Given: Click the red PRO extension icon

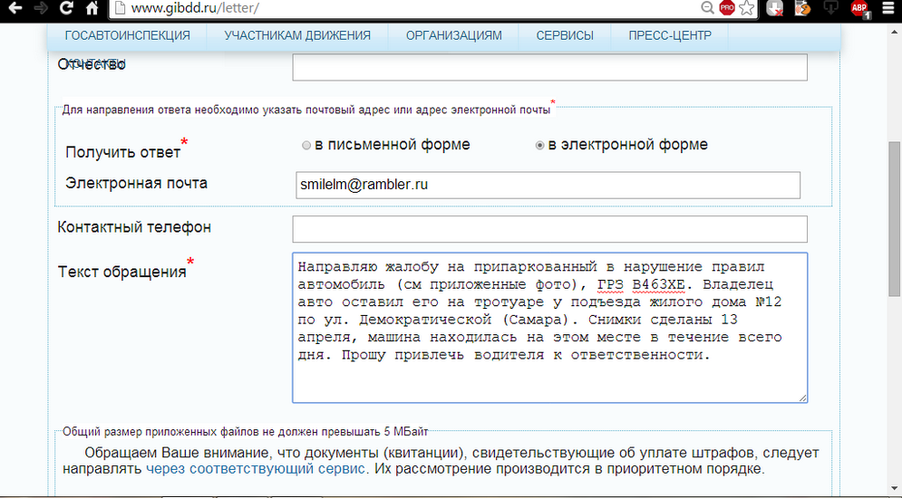Looking at the screenshot, I should [727, 9].
